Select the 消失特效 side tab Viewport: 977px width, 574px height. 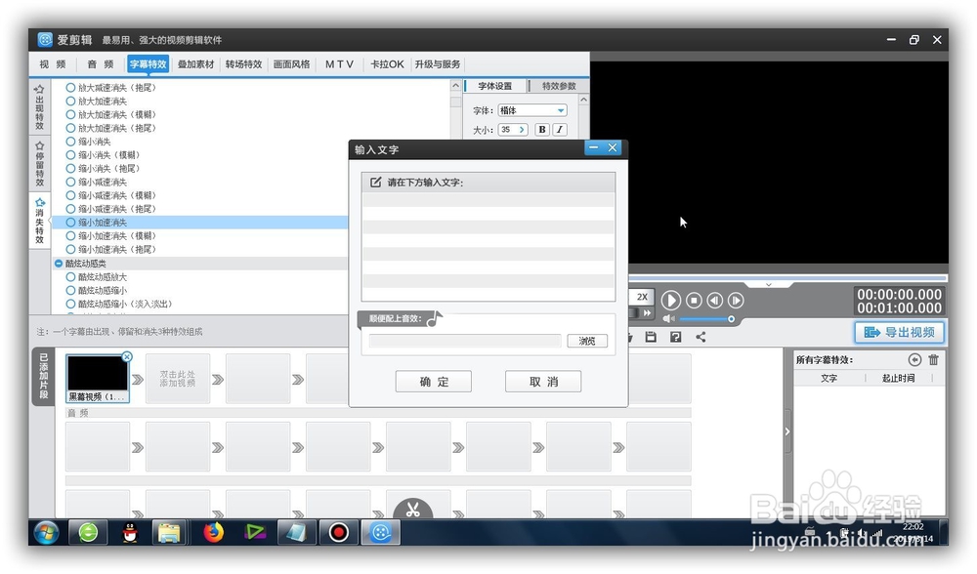click(40, 221)
